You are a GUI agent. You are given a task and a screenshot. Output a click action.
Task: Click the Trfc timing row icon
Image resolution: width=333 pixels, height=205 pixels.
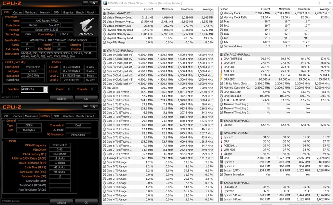point(221,42)
